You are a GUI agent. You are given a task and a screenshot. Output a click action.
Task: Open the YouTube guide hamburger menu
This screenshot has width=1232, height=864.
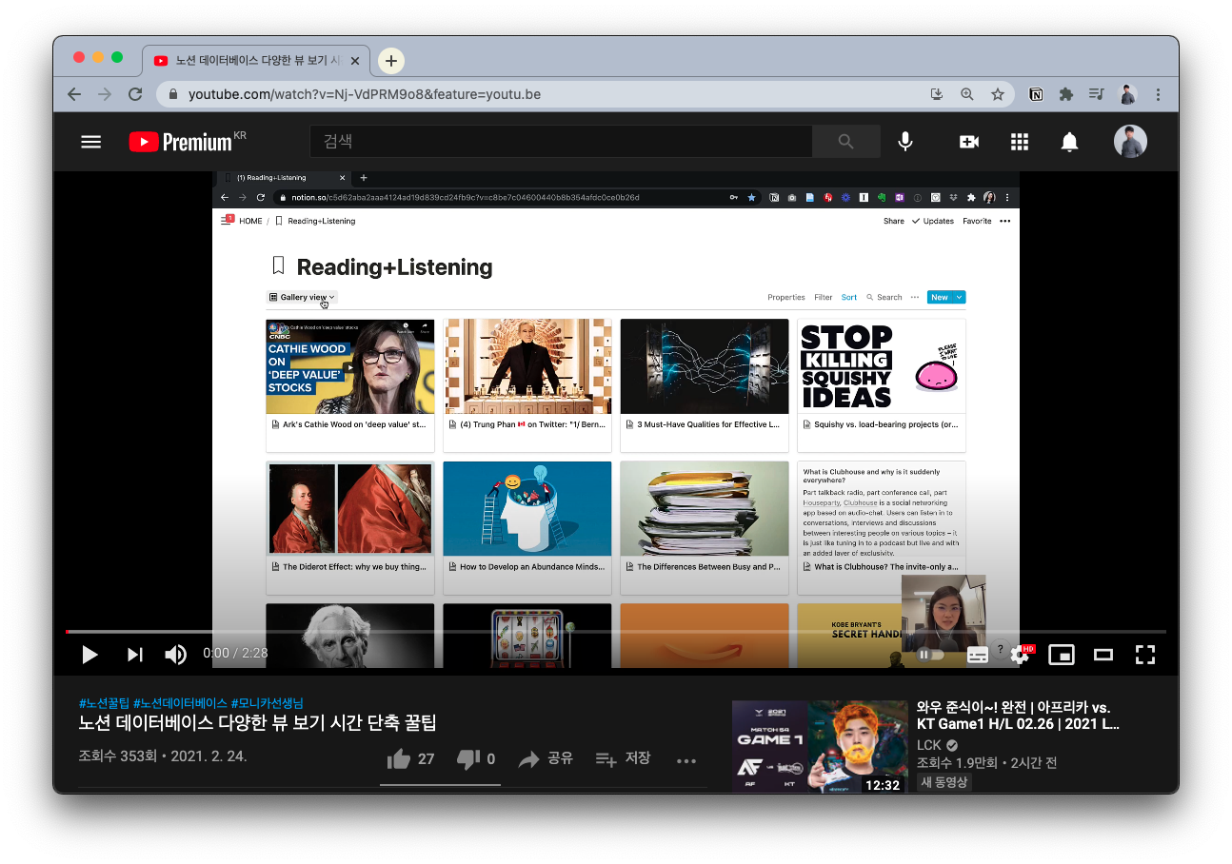tap(90, 142)
